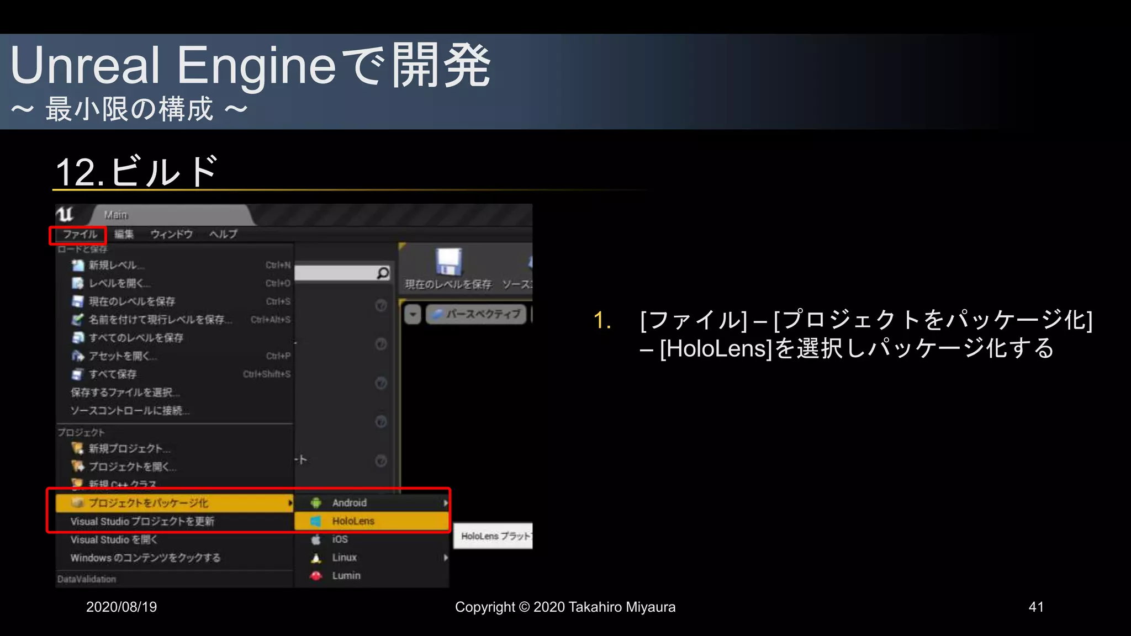Click the Lumin red icon
The height and width of the screenshot is (636, 1131).
316,576
